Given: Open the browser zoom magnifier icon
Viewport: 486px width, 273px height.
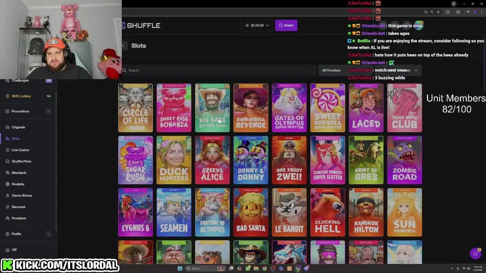Looking at the screenshot, I should tap(432, 12).
